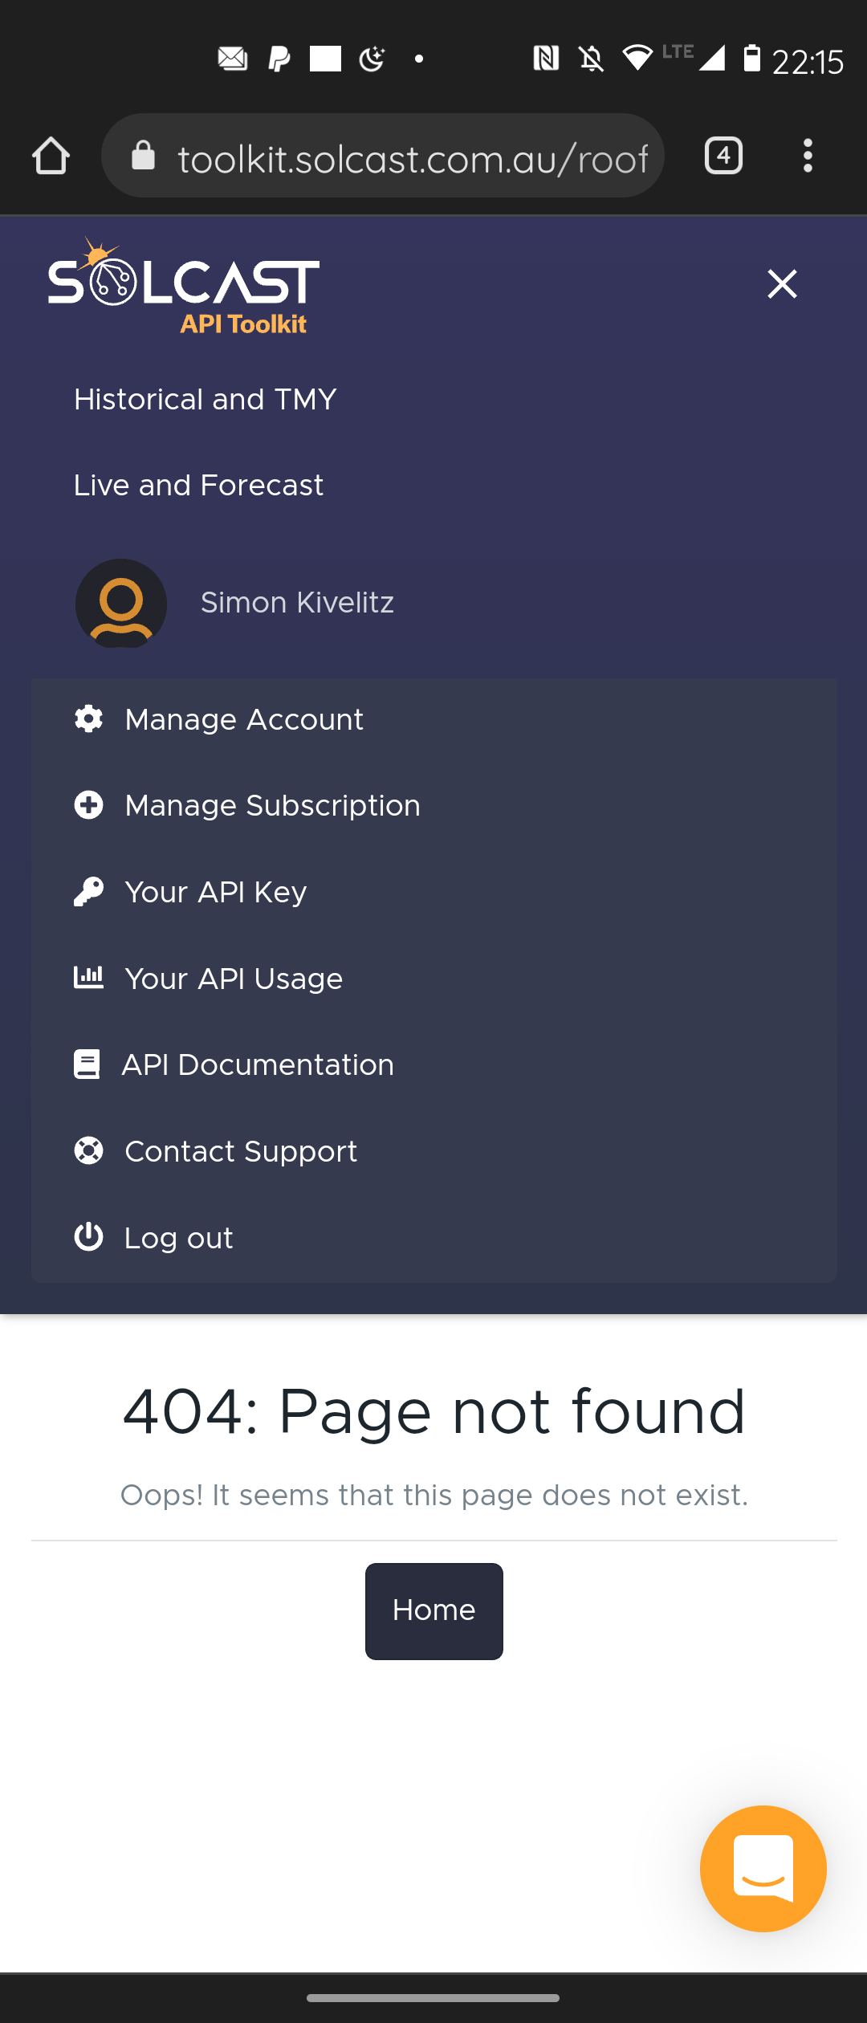
Task: Click the Manage Account gear icon
Action: coord(88,719)
